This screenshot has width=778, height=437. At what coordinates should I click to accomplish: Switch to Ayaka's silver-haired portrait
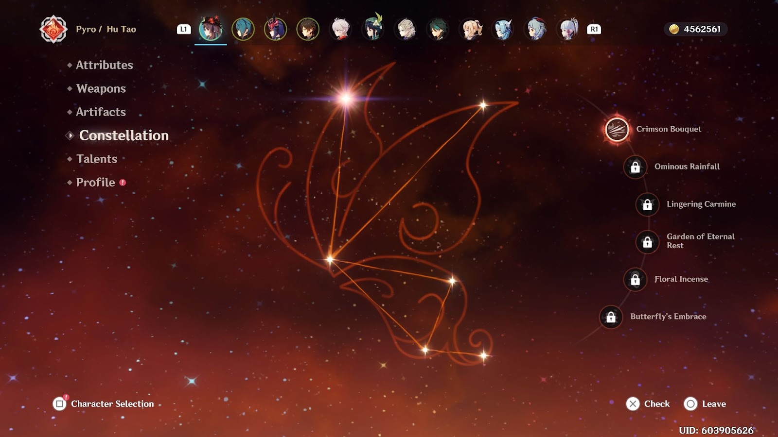568,29
